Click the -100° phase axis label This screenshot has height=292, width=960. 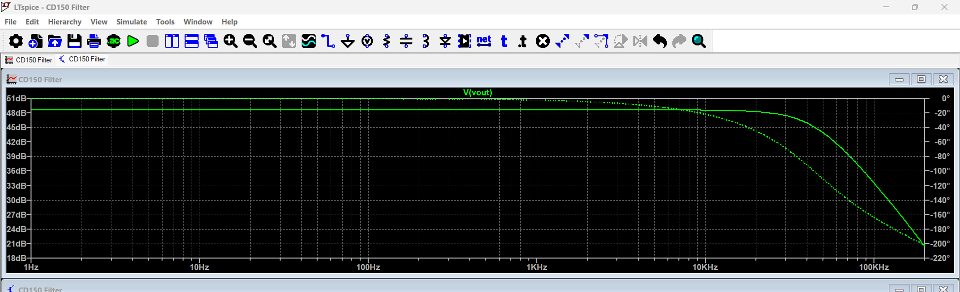point(940,171)
